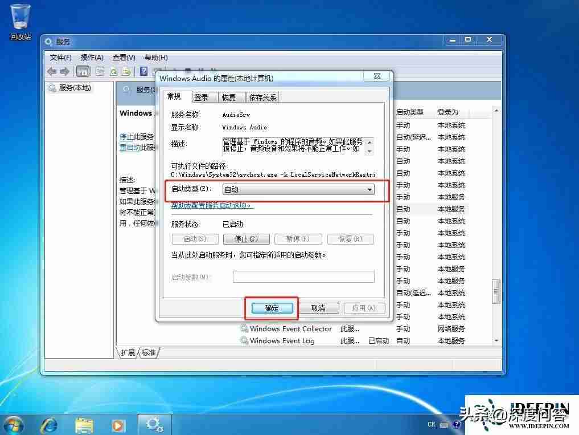Click the Export list toolbar icon
This screenshot has height=435, width=579.
[x=126, y=71]
